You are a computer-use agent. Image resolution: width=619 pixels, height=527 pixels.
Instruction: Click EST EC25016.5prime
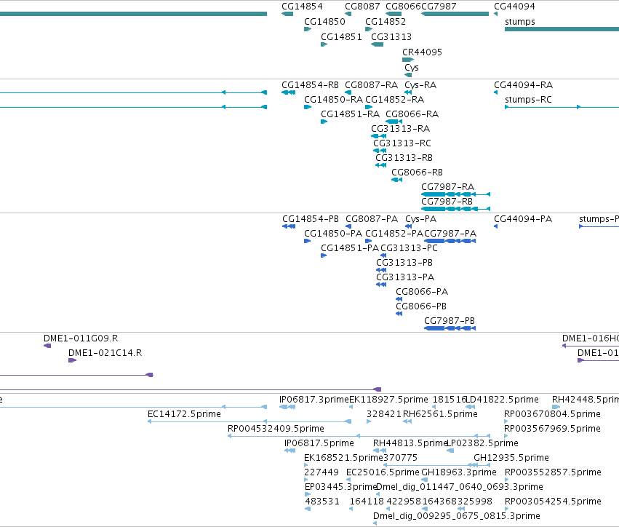pos(383,473)
